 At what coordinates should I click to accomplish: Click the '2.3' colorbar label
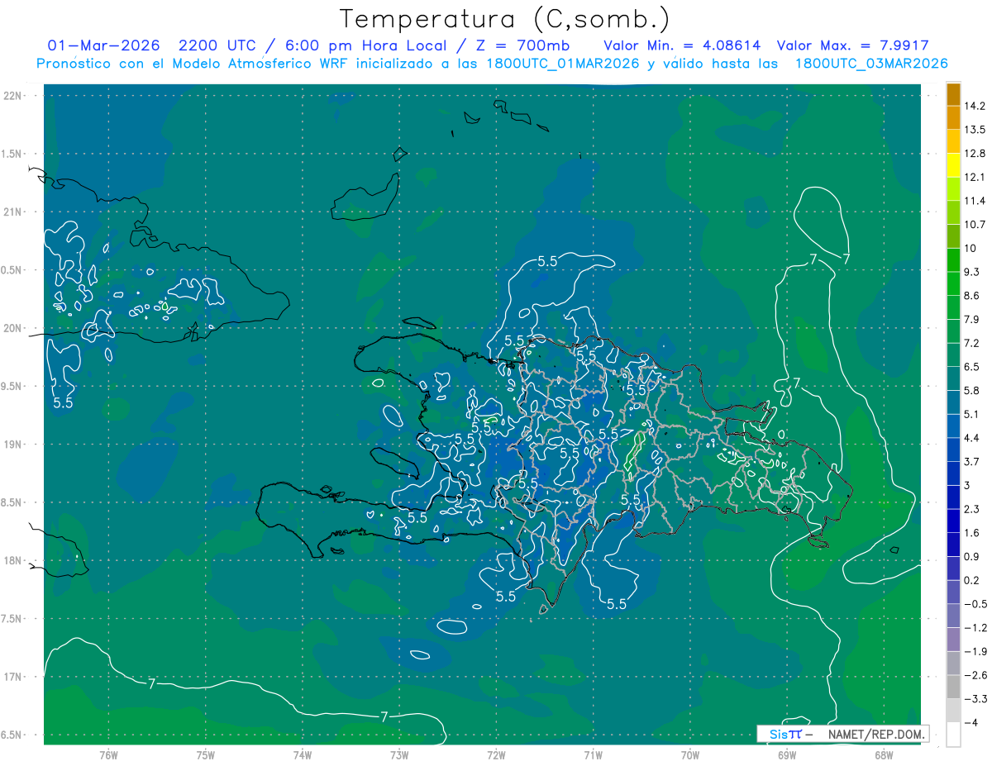972,509
